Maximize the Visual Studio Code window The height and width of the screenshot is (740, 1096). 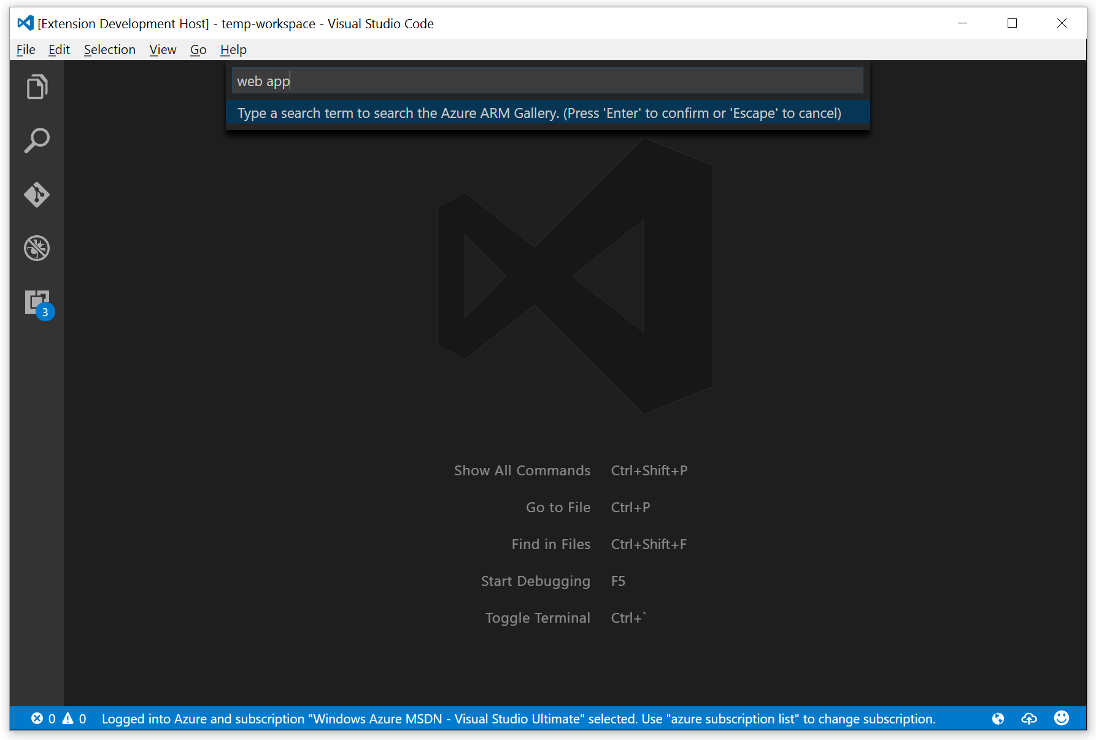pos(1012,23)
